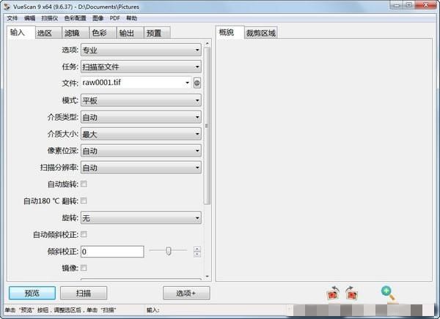
Task: Toggle the 自动180 翻转 checkbox
Action: point(84,200)
